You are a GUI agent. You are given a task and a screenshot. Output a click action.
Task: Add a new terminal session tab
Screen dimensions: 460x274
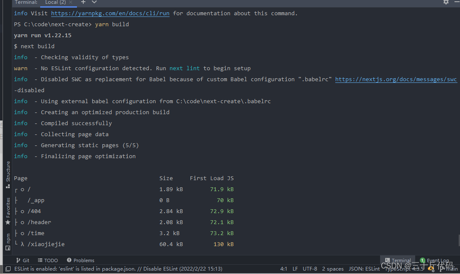83,2
